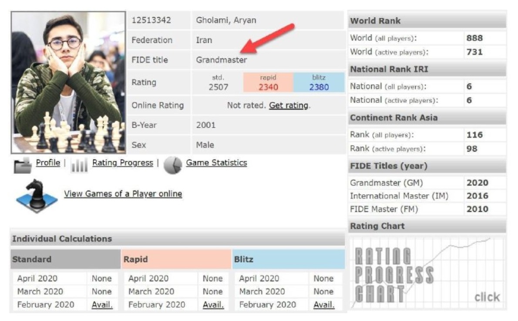This screenshot has height=321, width=518.
Task: Click the std. rating value 2507
Action: point(218,87)
